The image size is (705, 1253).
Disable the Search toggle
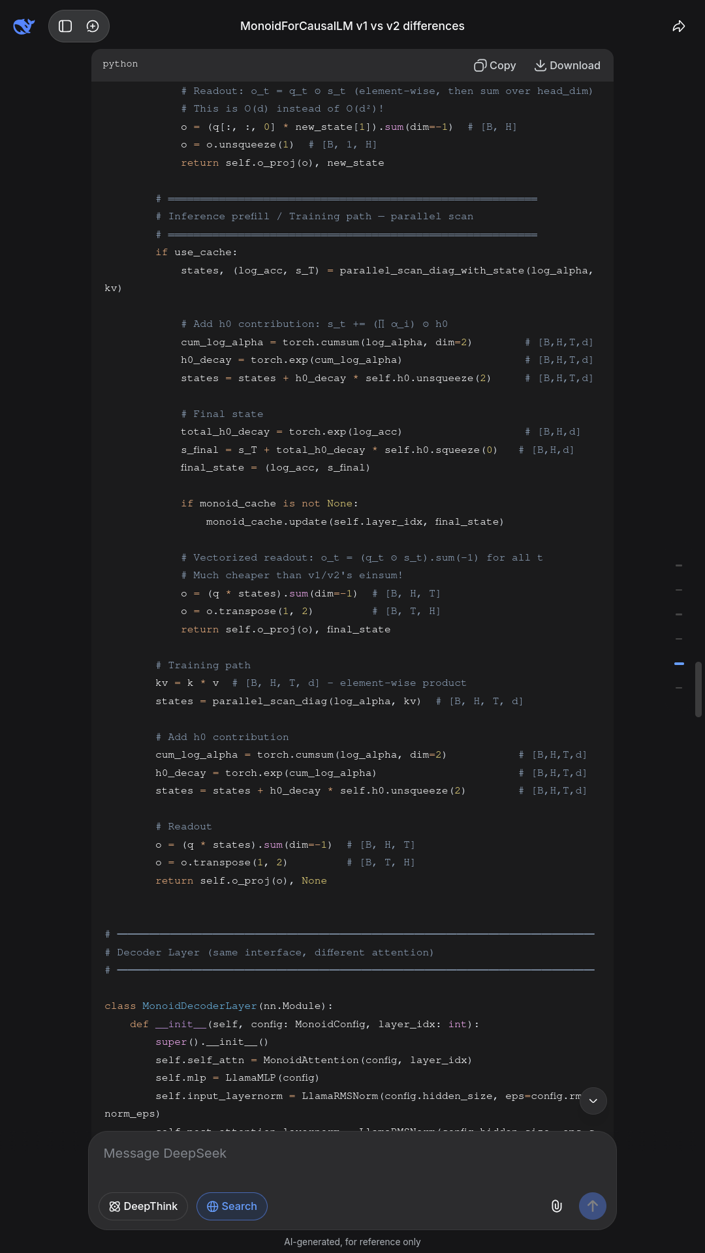coord(232,1206)
